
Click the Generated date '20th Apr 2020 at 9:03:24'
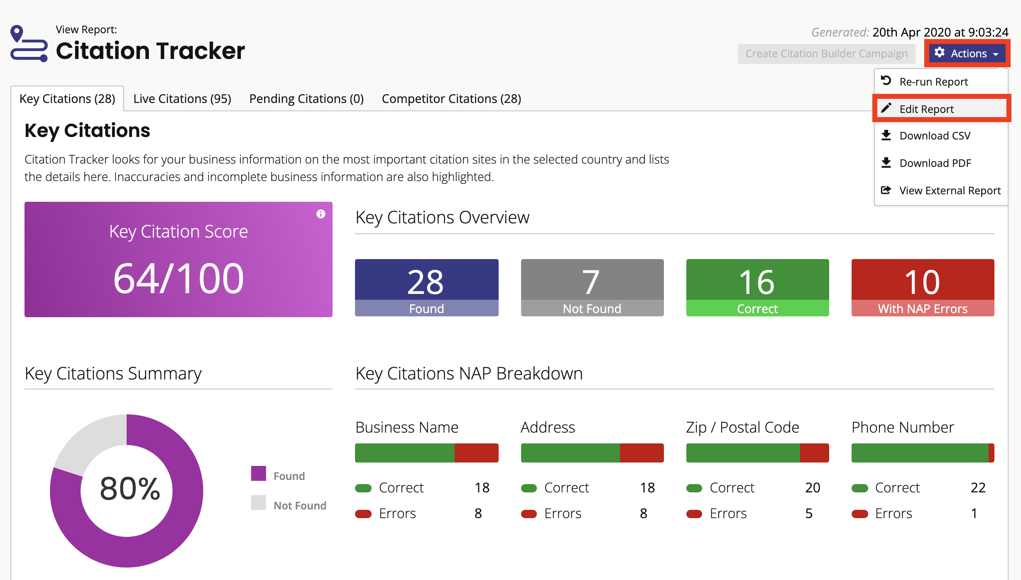point(940,32)
